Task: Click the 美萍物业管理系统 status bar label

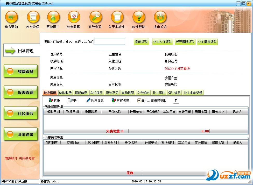Action: click(x=15, y=181)
